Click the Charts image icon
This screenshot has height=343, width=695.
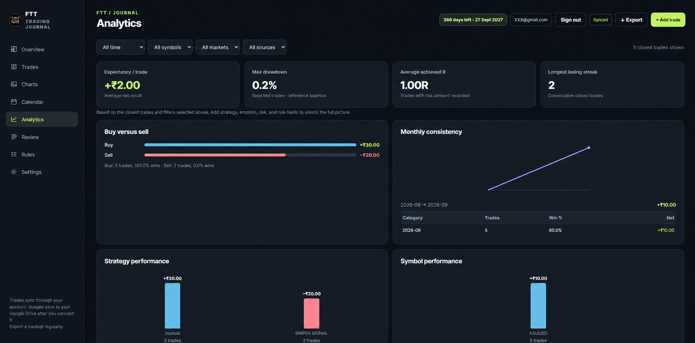[14, 84]
